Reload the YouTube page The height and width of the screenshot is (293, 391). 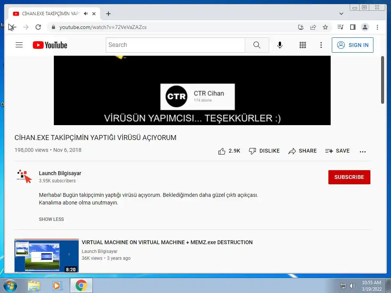pos(38,27)
